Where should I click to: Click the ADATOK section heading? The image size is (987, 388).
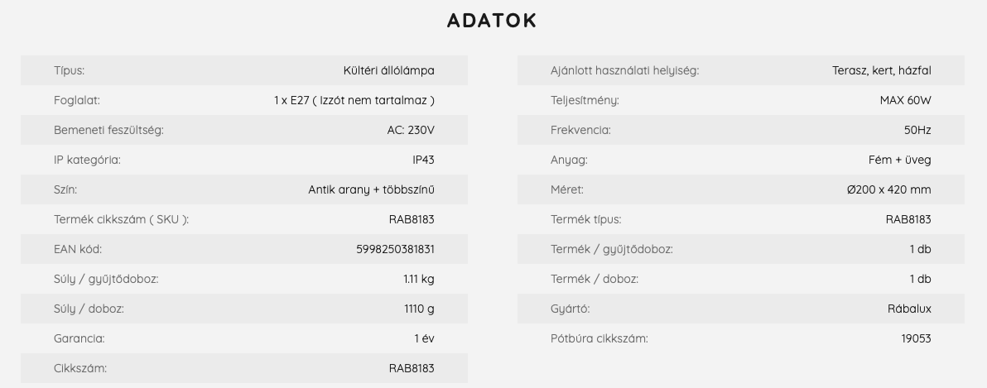pos(492,21)
